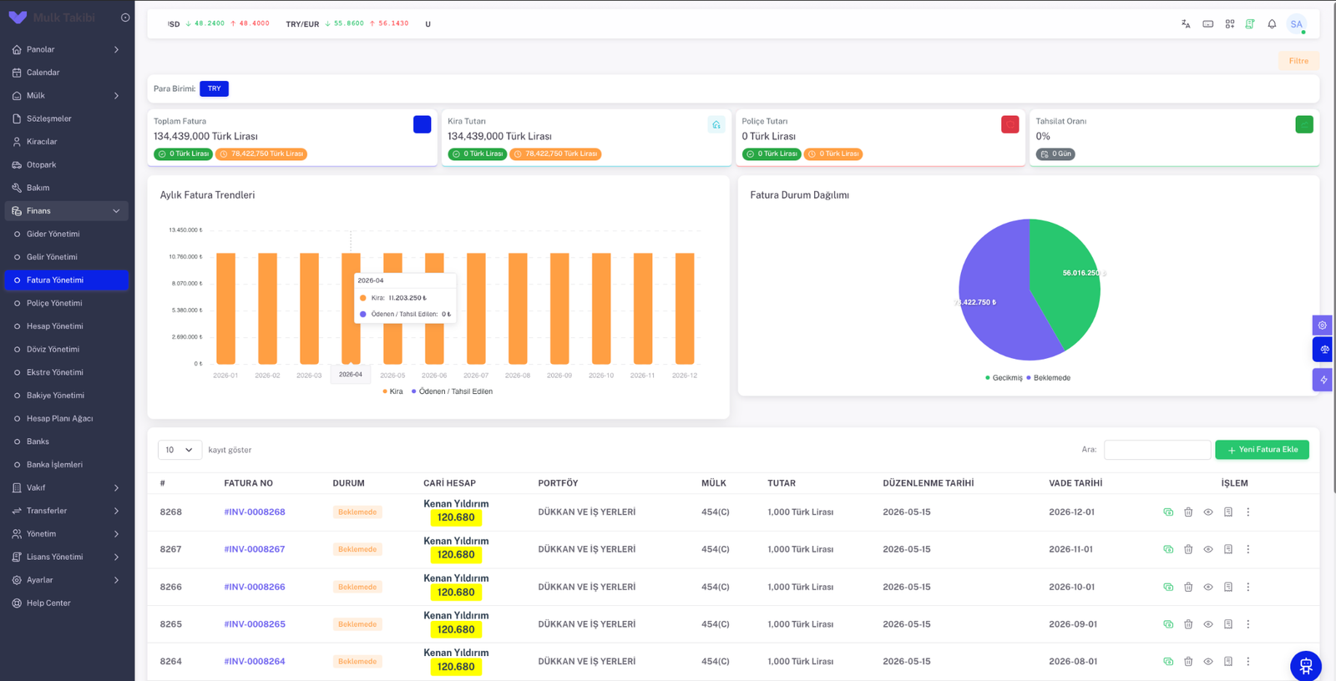Open three-dot menu for invoice 8265
Screen dimensions: 1336x681
pyautogui.click(x=1248, y=624)
